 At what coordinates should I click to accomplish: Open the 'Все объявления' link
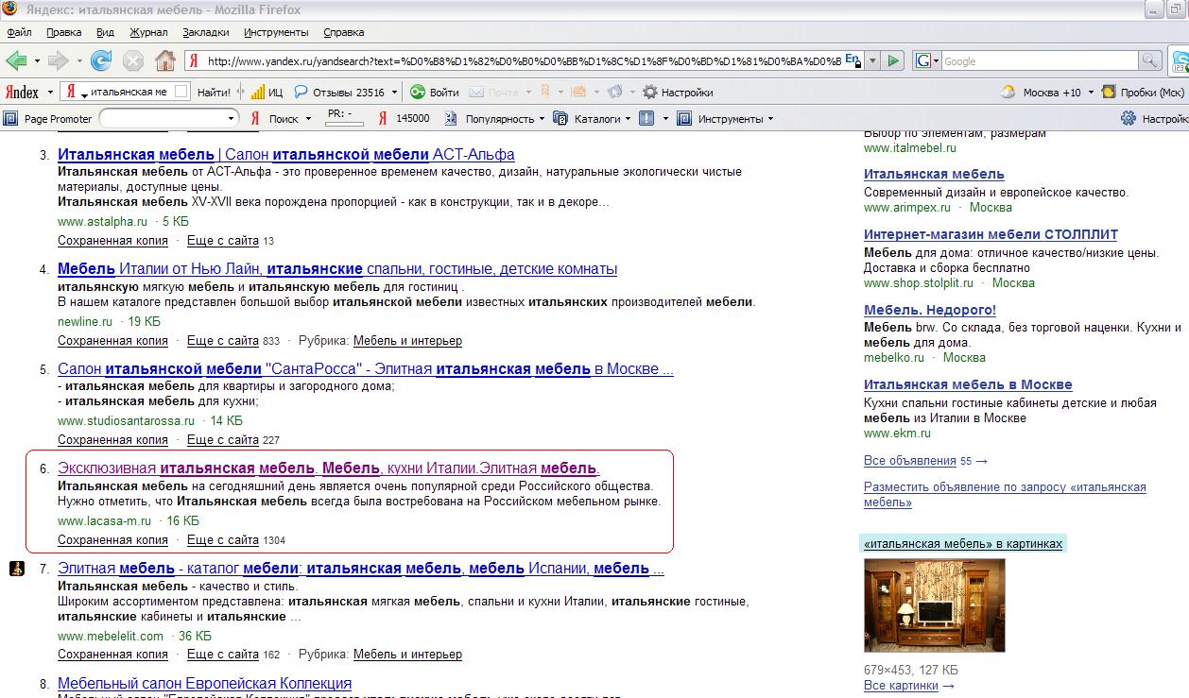coord(910,460)
